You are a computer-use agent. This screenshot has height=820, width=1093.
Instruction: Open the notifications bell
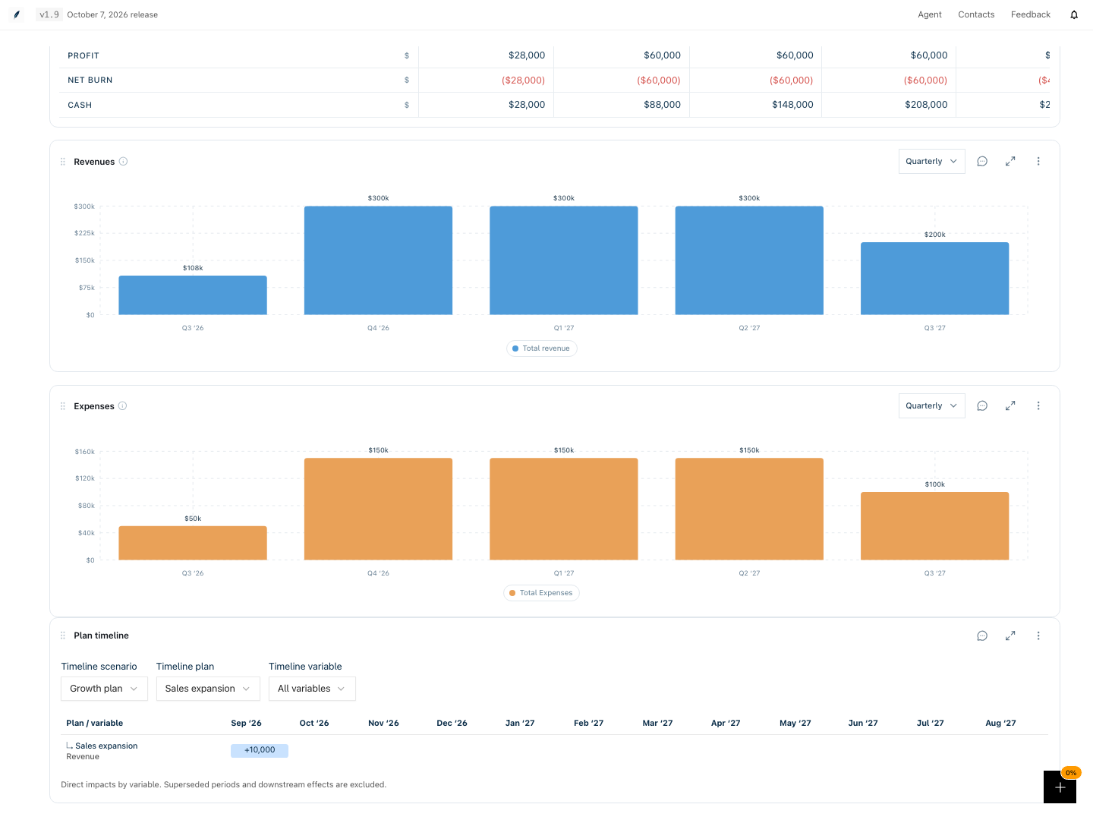(1074, 14)
